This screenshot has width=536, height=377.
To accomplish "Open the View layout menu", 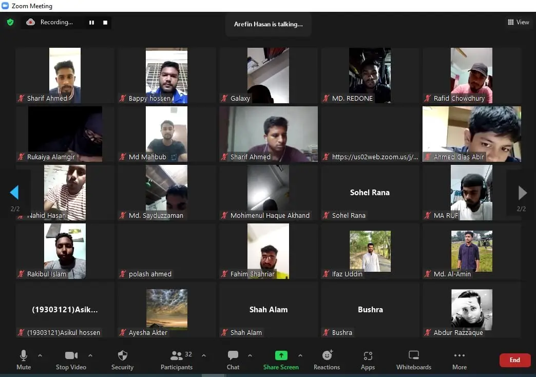I will tap(518, 22).
